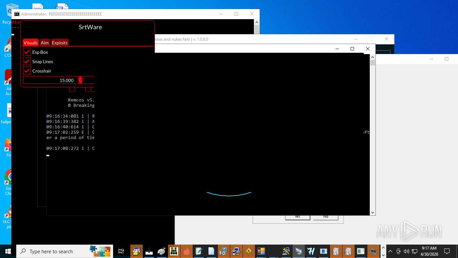Click the volume speaker tray icon

tap(406, 251)
